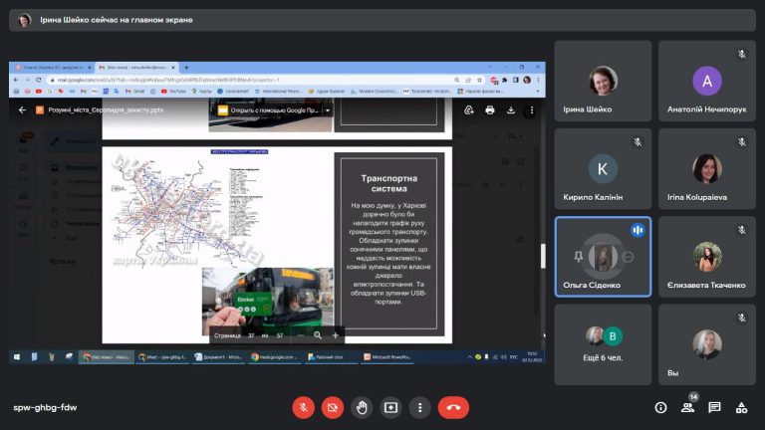The image size is (765, 430).
Task: Zoom out the slide preview
Action: tap(300, 335)
